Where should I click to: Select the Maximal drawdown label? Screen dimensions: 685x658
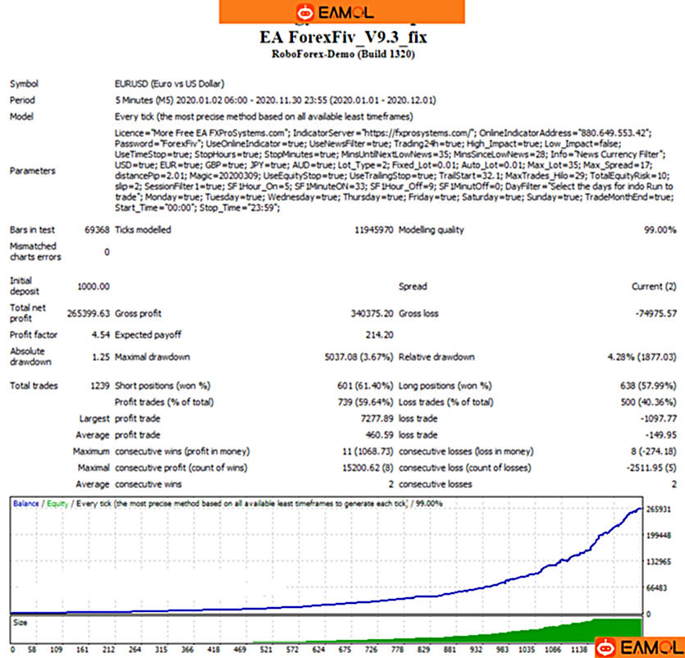[x=153, y=357]
